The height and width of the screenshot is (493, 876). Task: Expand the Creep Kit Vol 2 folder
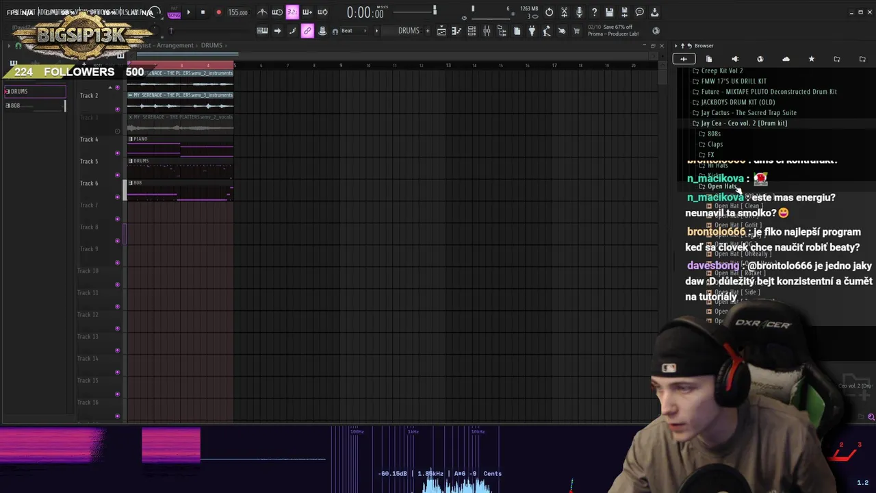click(x=717, y=71)
